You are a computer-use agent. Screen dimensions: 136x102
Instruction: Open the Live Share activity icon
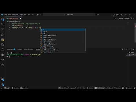pyautogui.click(x=3, y=60)
